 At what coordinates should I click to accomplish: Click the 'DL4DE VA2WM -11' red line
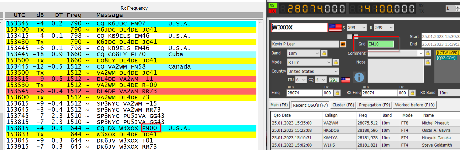pos(131,79)
